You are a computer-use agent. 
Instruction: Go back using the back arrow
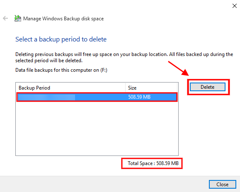pos(5,18)
